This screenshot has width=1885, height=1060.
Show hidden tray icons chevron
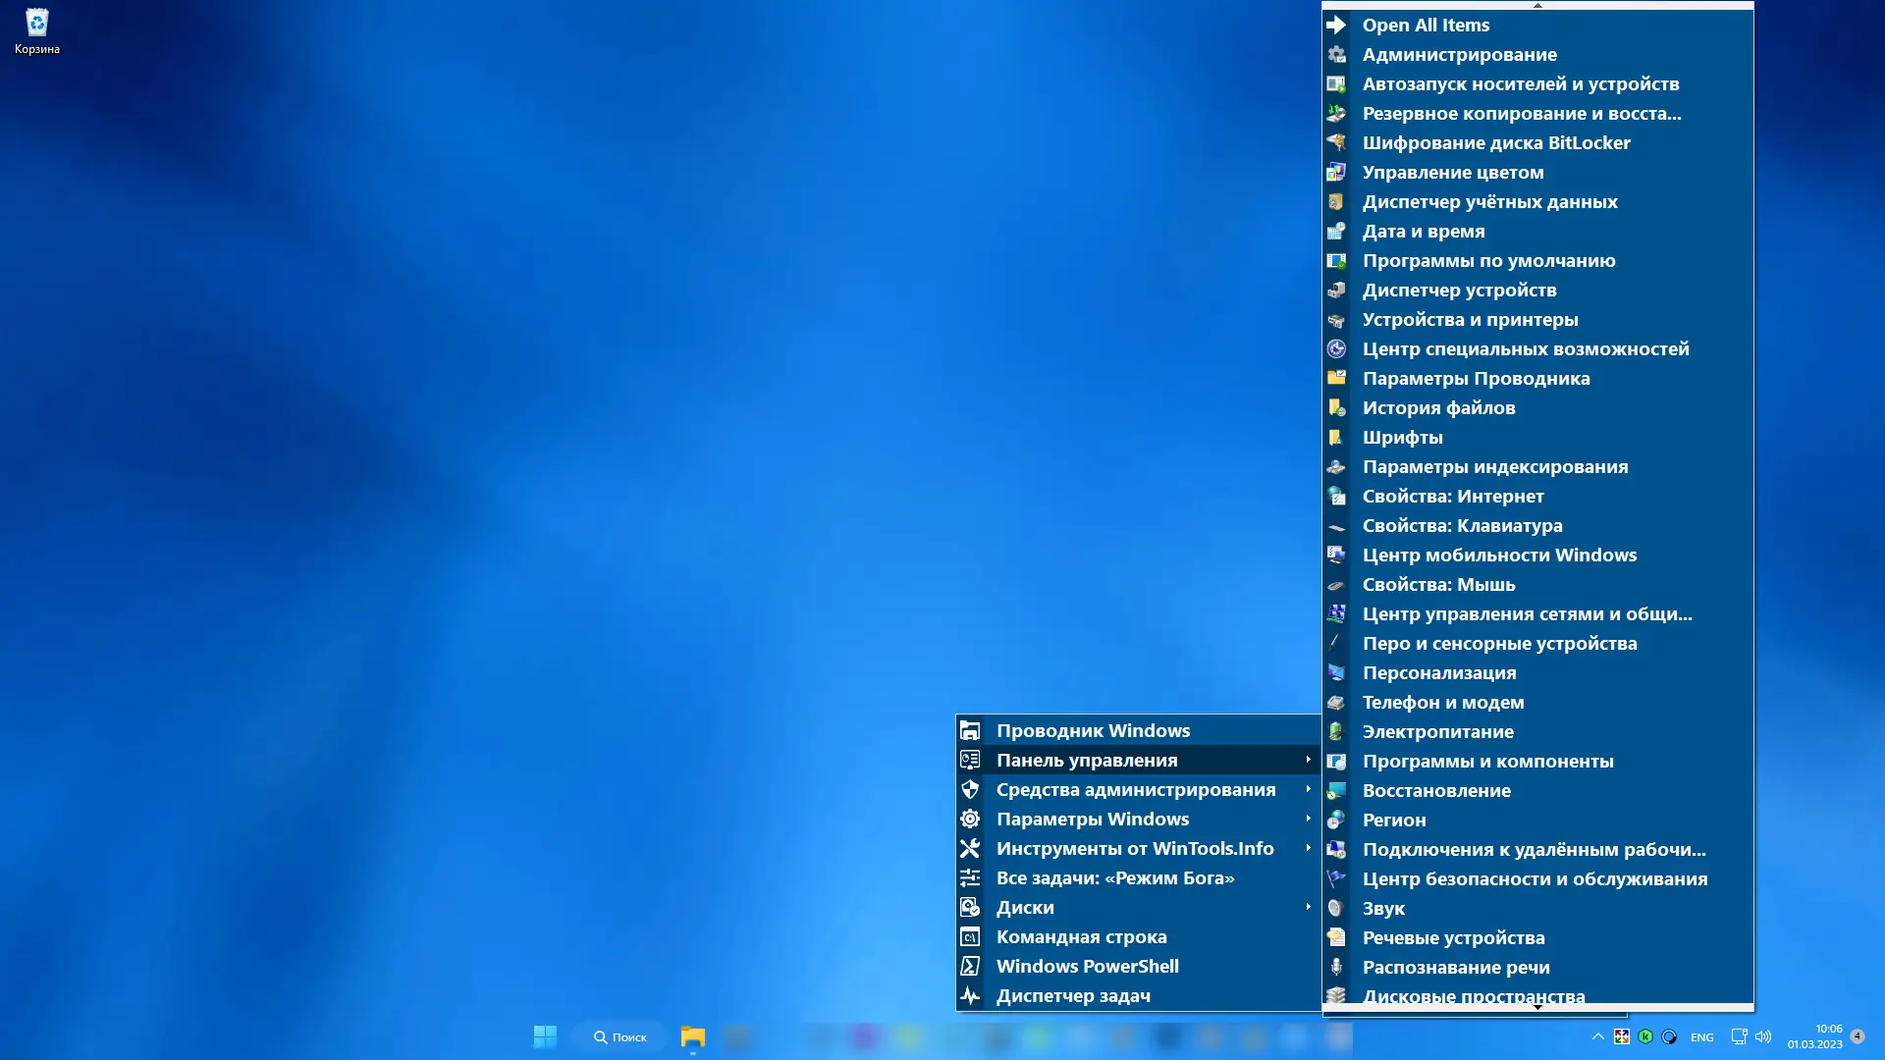1597,1036
